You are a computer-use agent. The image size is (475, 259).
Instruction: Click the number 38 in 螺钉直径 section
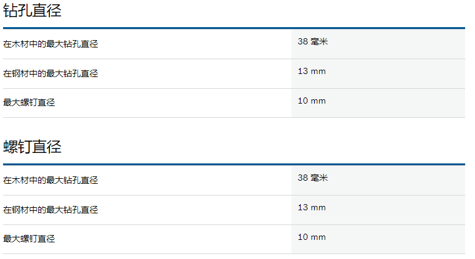[302, 178]
